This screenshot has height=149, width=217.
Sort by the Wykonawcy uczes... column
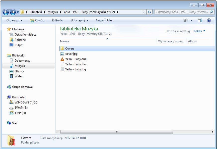(171, 41)
